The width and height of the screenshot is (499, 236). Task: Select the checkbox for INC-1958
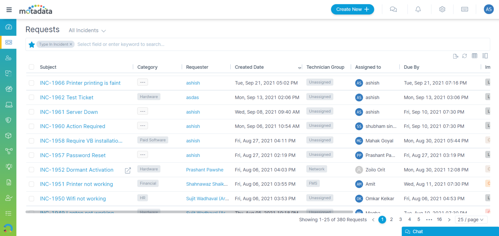click(32, 141)
